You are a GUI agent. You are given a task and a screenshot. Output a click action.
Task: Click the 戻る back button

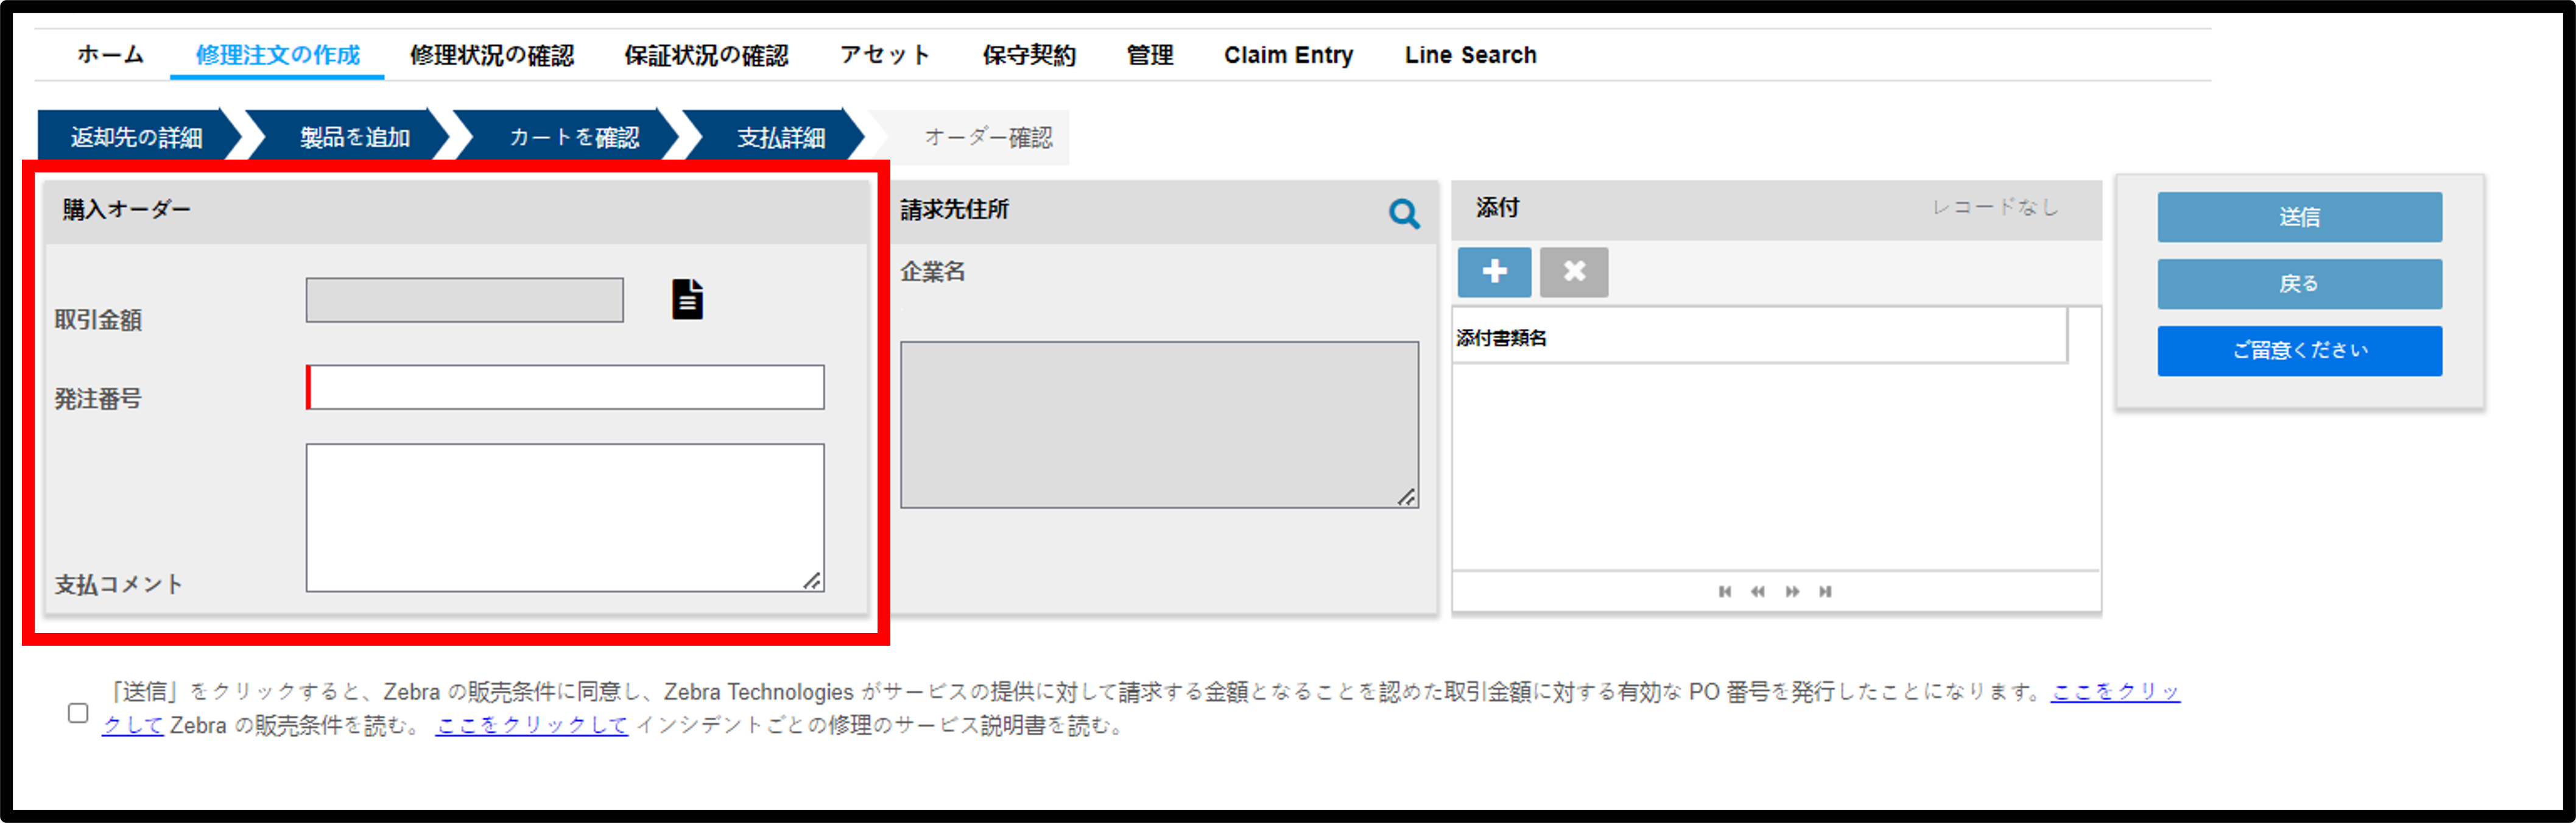(x=2299, y=284)
